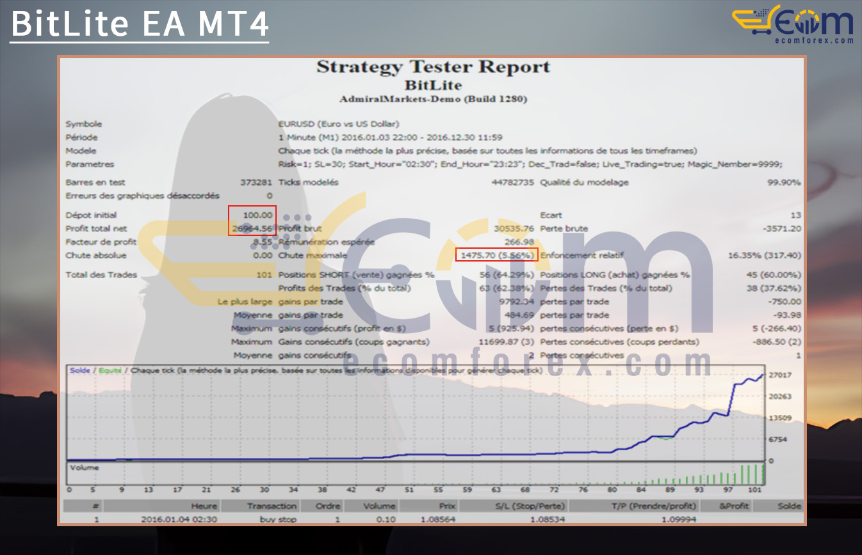Click the Solde legend label on chart
This screenshot has width=862, height=555.
(80, 370)
